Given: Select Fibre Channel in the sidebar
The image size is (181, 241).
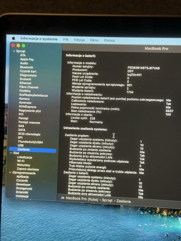Looking at the screenshot, I should click(x=29, y=87).
